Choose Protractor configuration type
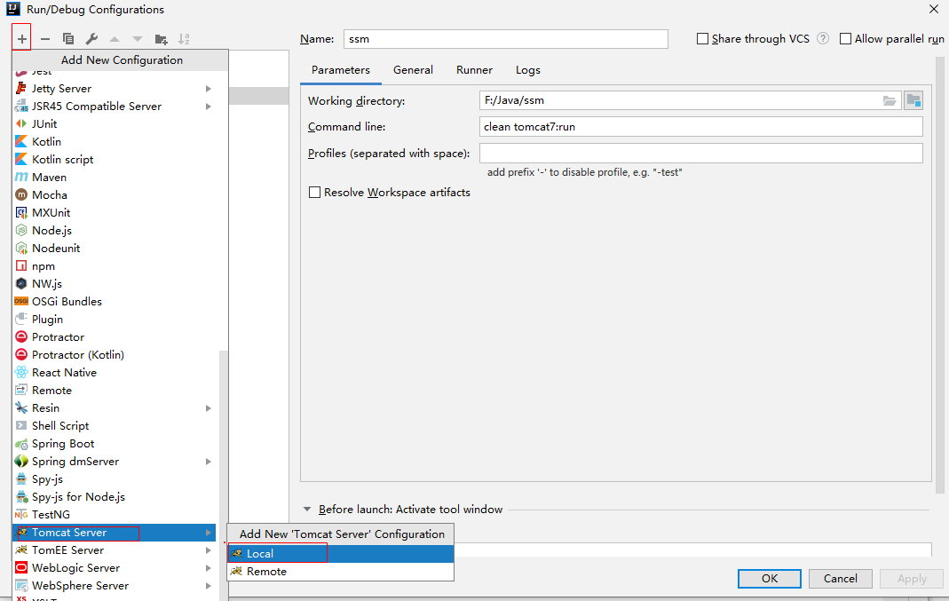The image size is (949, 601). click(115, 336)
